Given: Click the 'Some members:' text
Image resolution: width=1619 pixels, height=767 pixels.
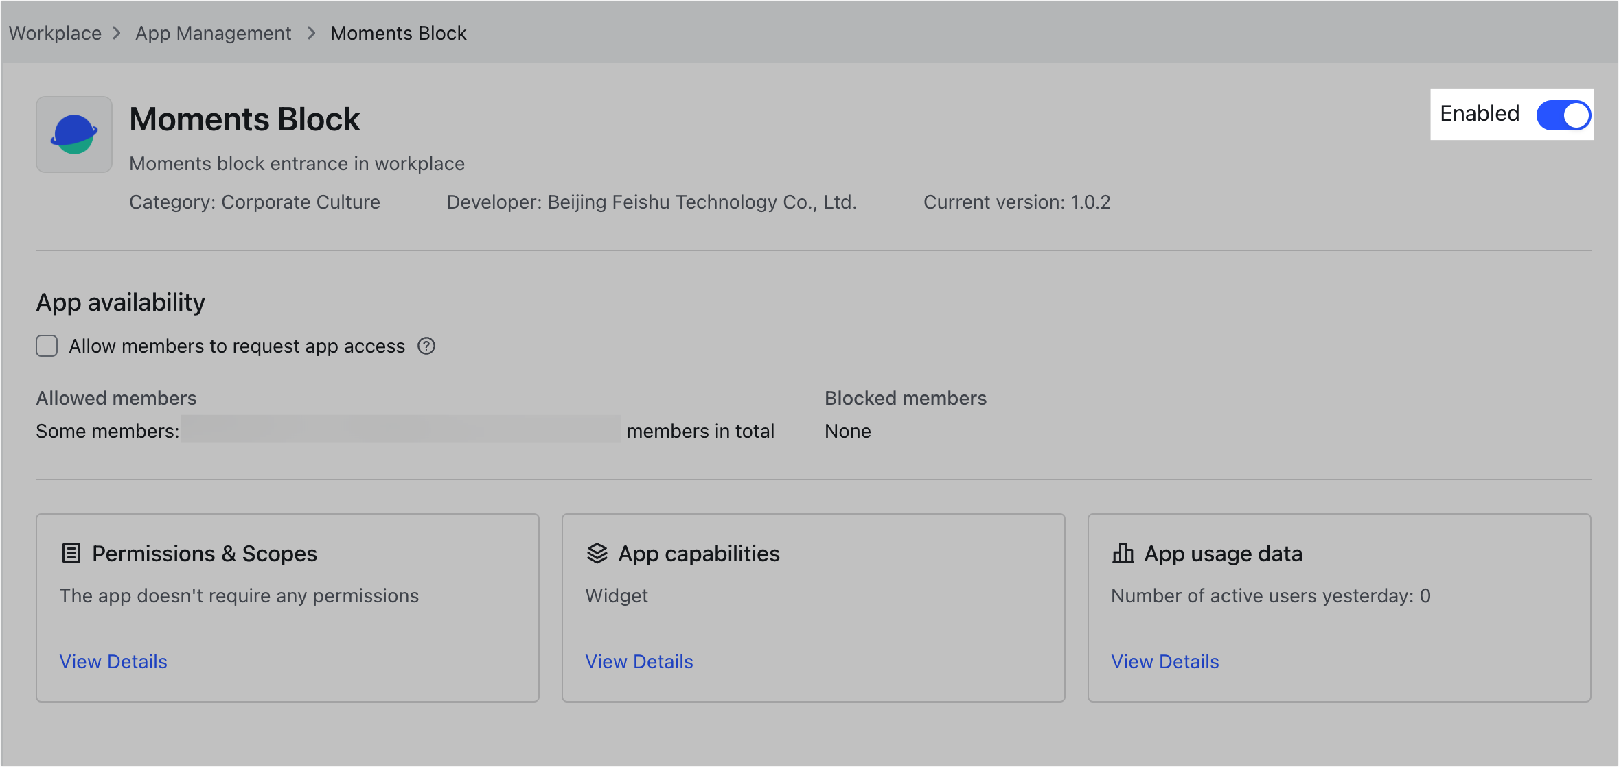Looking at the screenshot, I should [108, 431].
